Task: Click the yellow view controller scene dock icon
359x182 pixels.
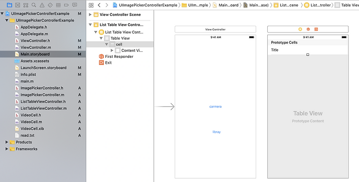Action: [x=300, y=29]
